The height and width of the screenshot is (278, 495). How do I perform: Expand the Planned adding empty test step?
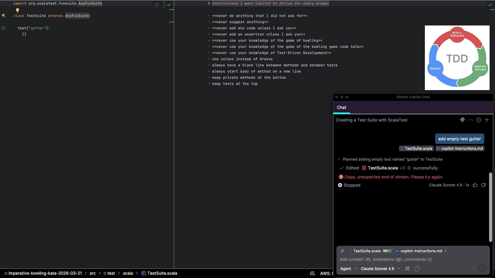[x=339, y=159]
